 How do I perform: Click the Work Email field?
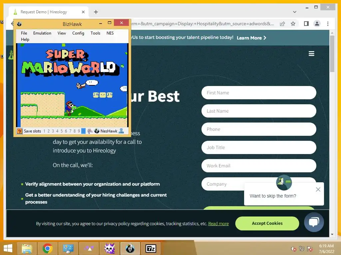[x=259, y=166]
